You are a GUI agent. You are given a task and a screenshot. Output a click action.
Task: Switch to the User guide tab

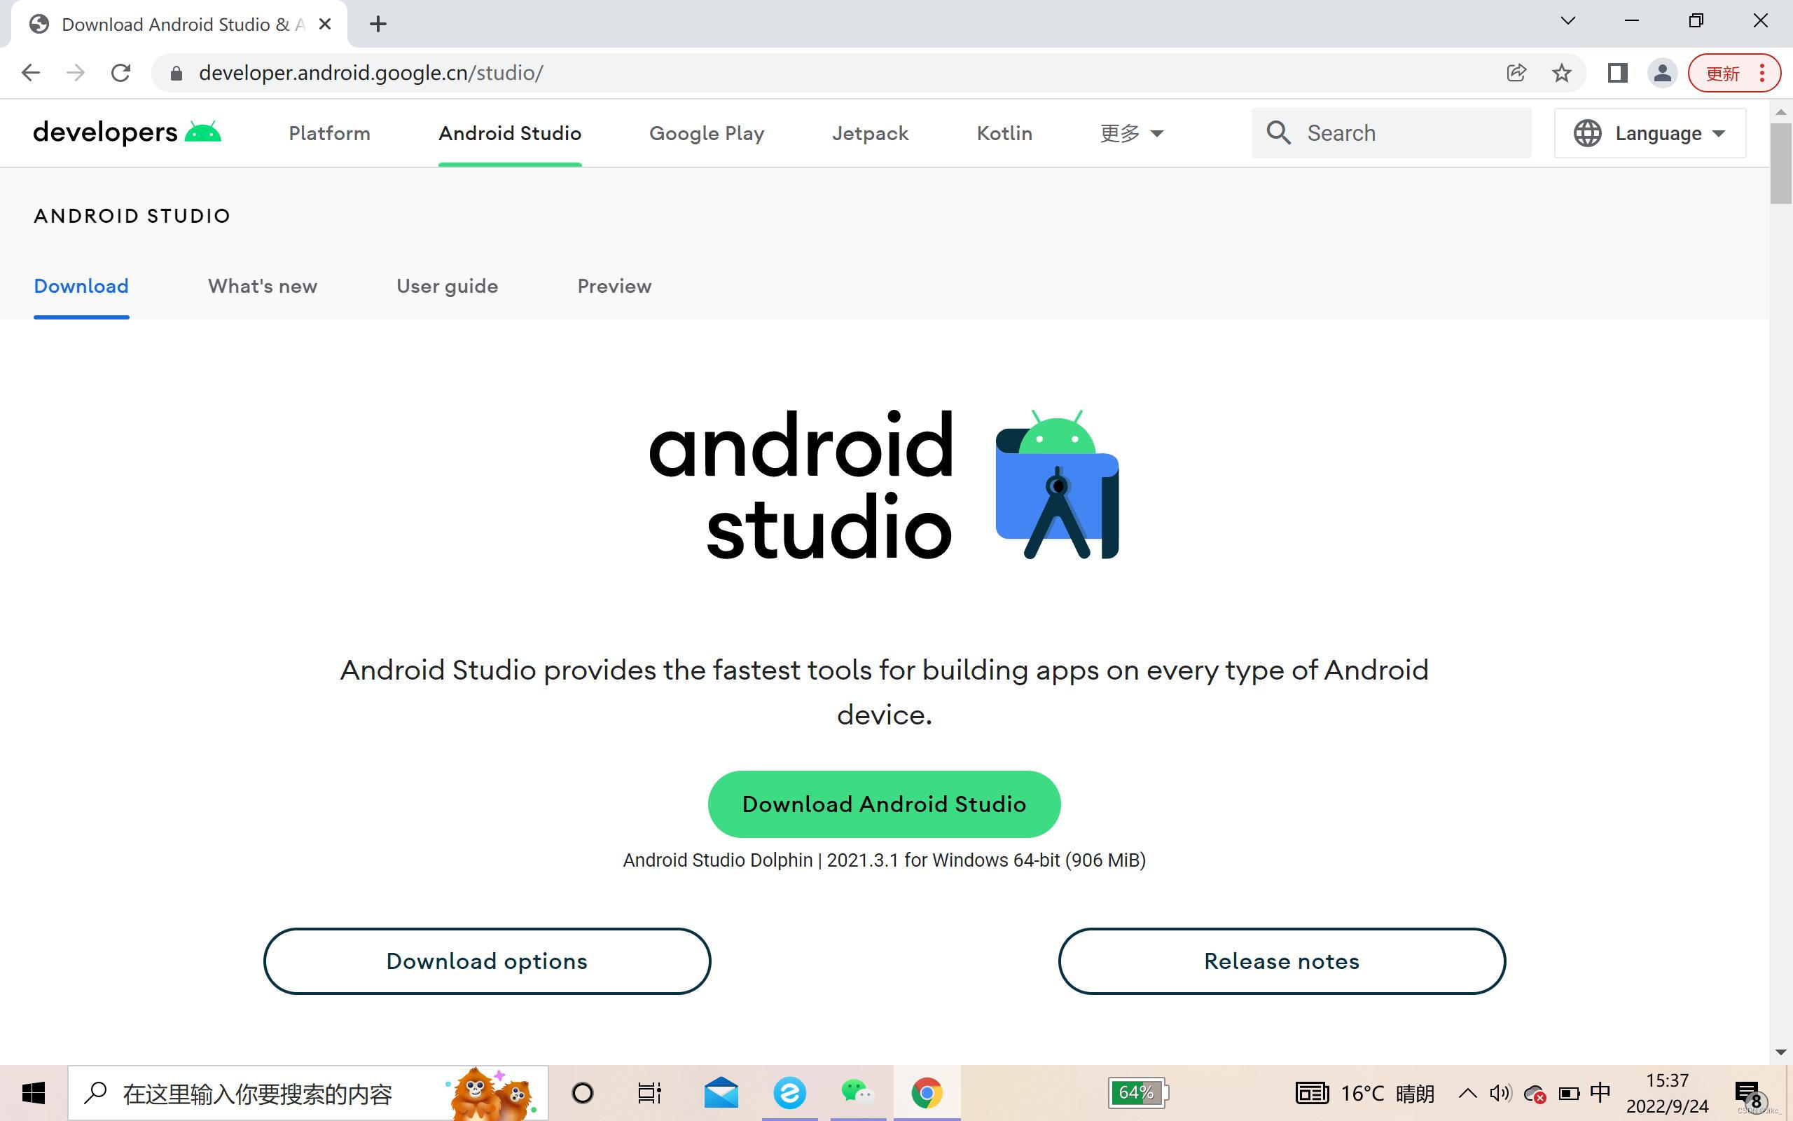447,286
